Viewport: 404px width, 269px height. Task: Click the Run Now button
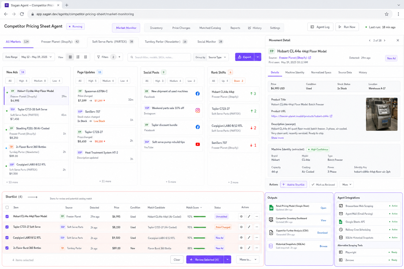(347, 27)
